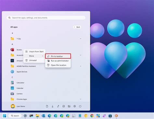This screenshot has height=119, width=154.
Task: Expand the 7-Zip folder chevron
Action: pos(81,39)
